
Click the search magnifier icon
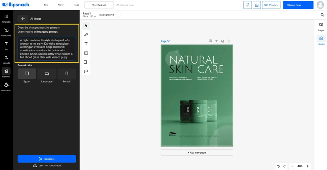(322, 15)
